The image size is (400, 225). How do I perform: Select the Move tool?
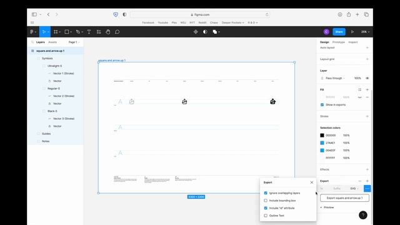click(x=44, y=32)
